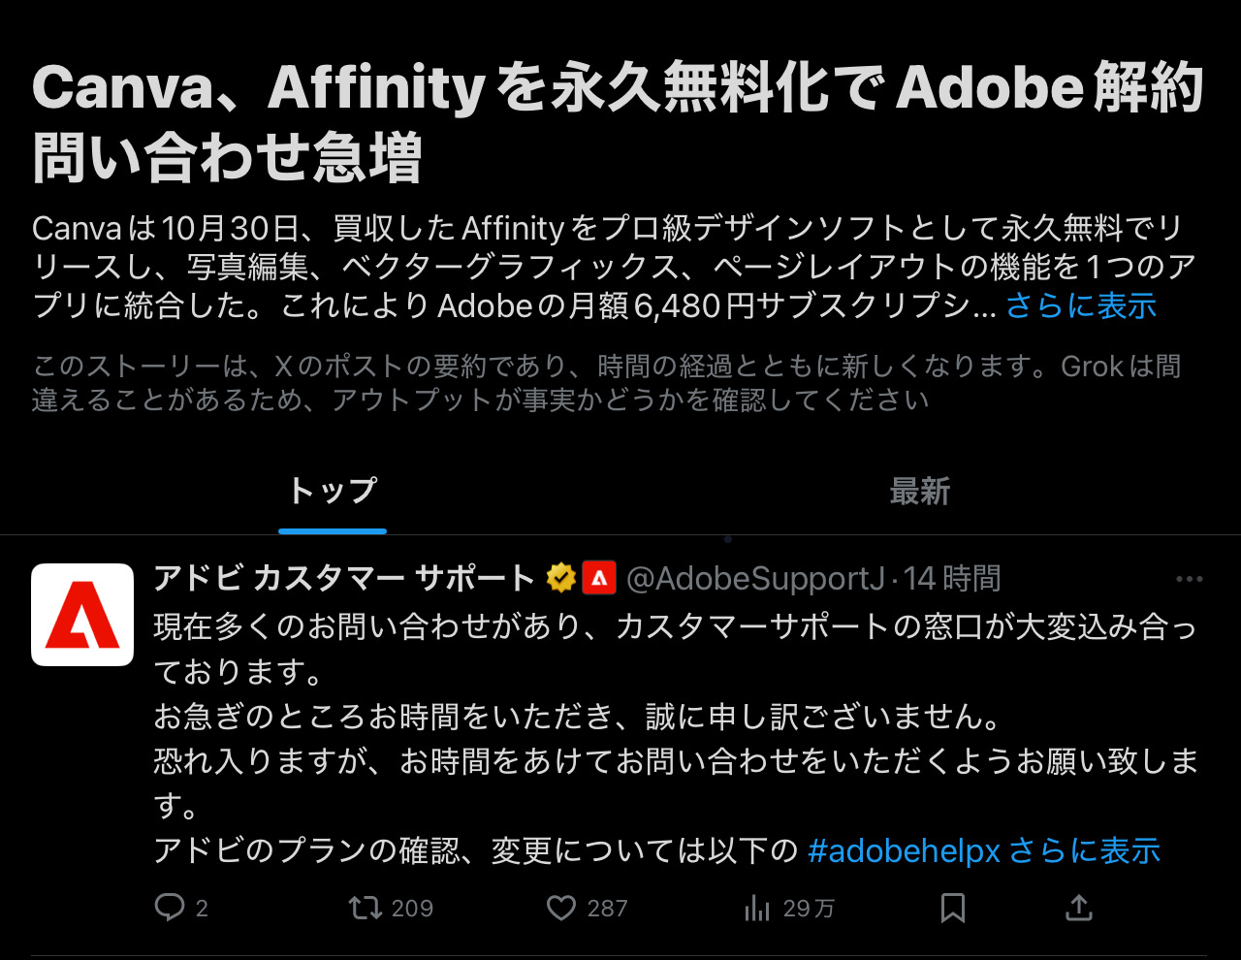The height and width of the screenshot is (960, 1241).
Task: Open the post's three-dot more menu
Action: 1189,579
